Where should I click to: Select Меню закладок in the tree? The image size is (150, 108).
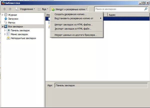19,34
